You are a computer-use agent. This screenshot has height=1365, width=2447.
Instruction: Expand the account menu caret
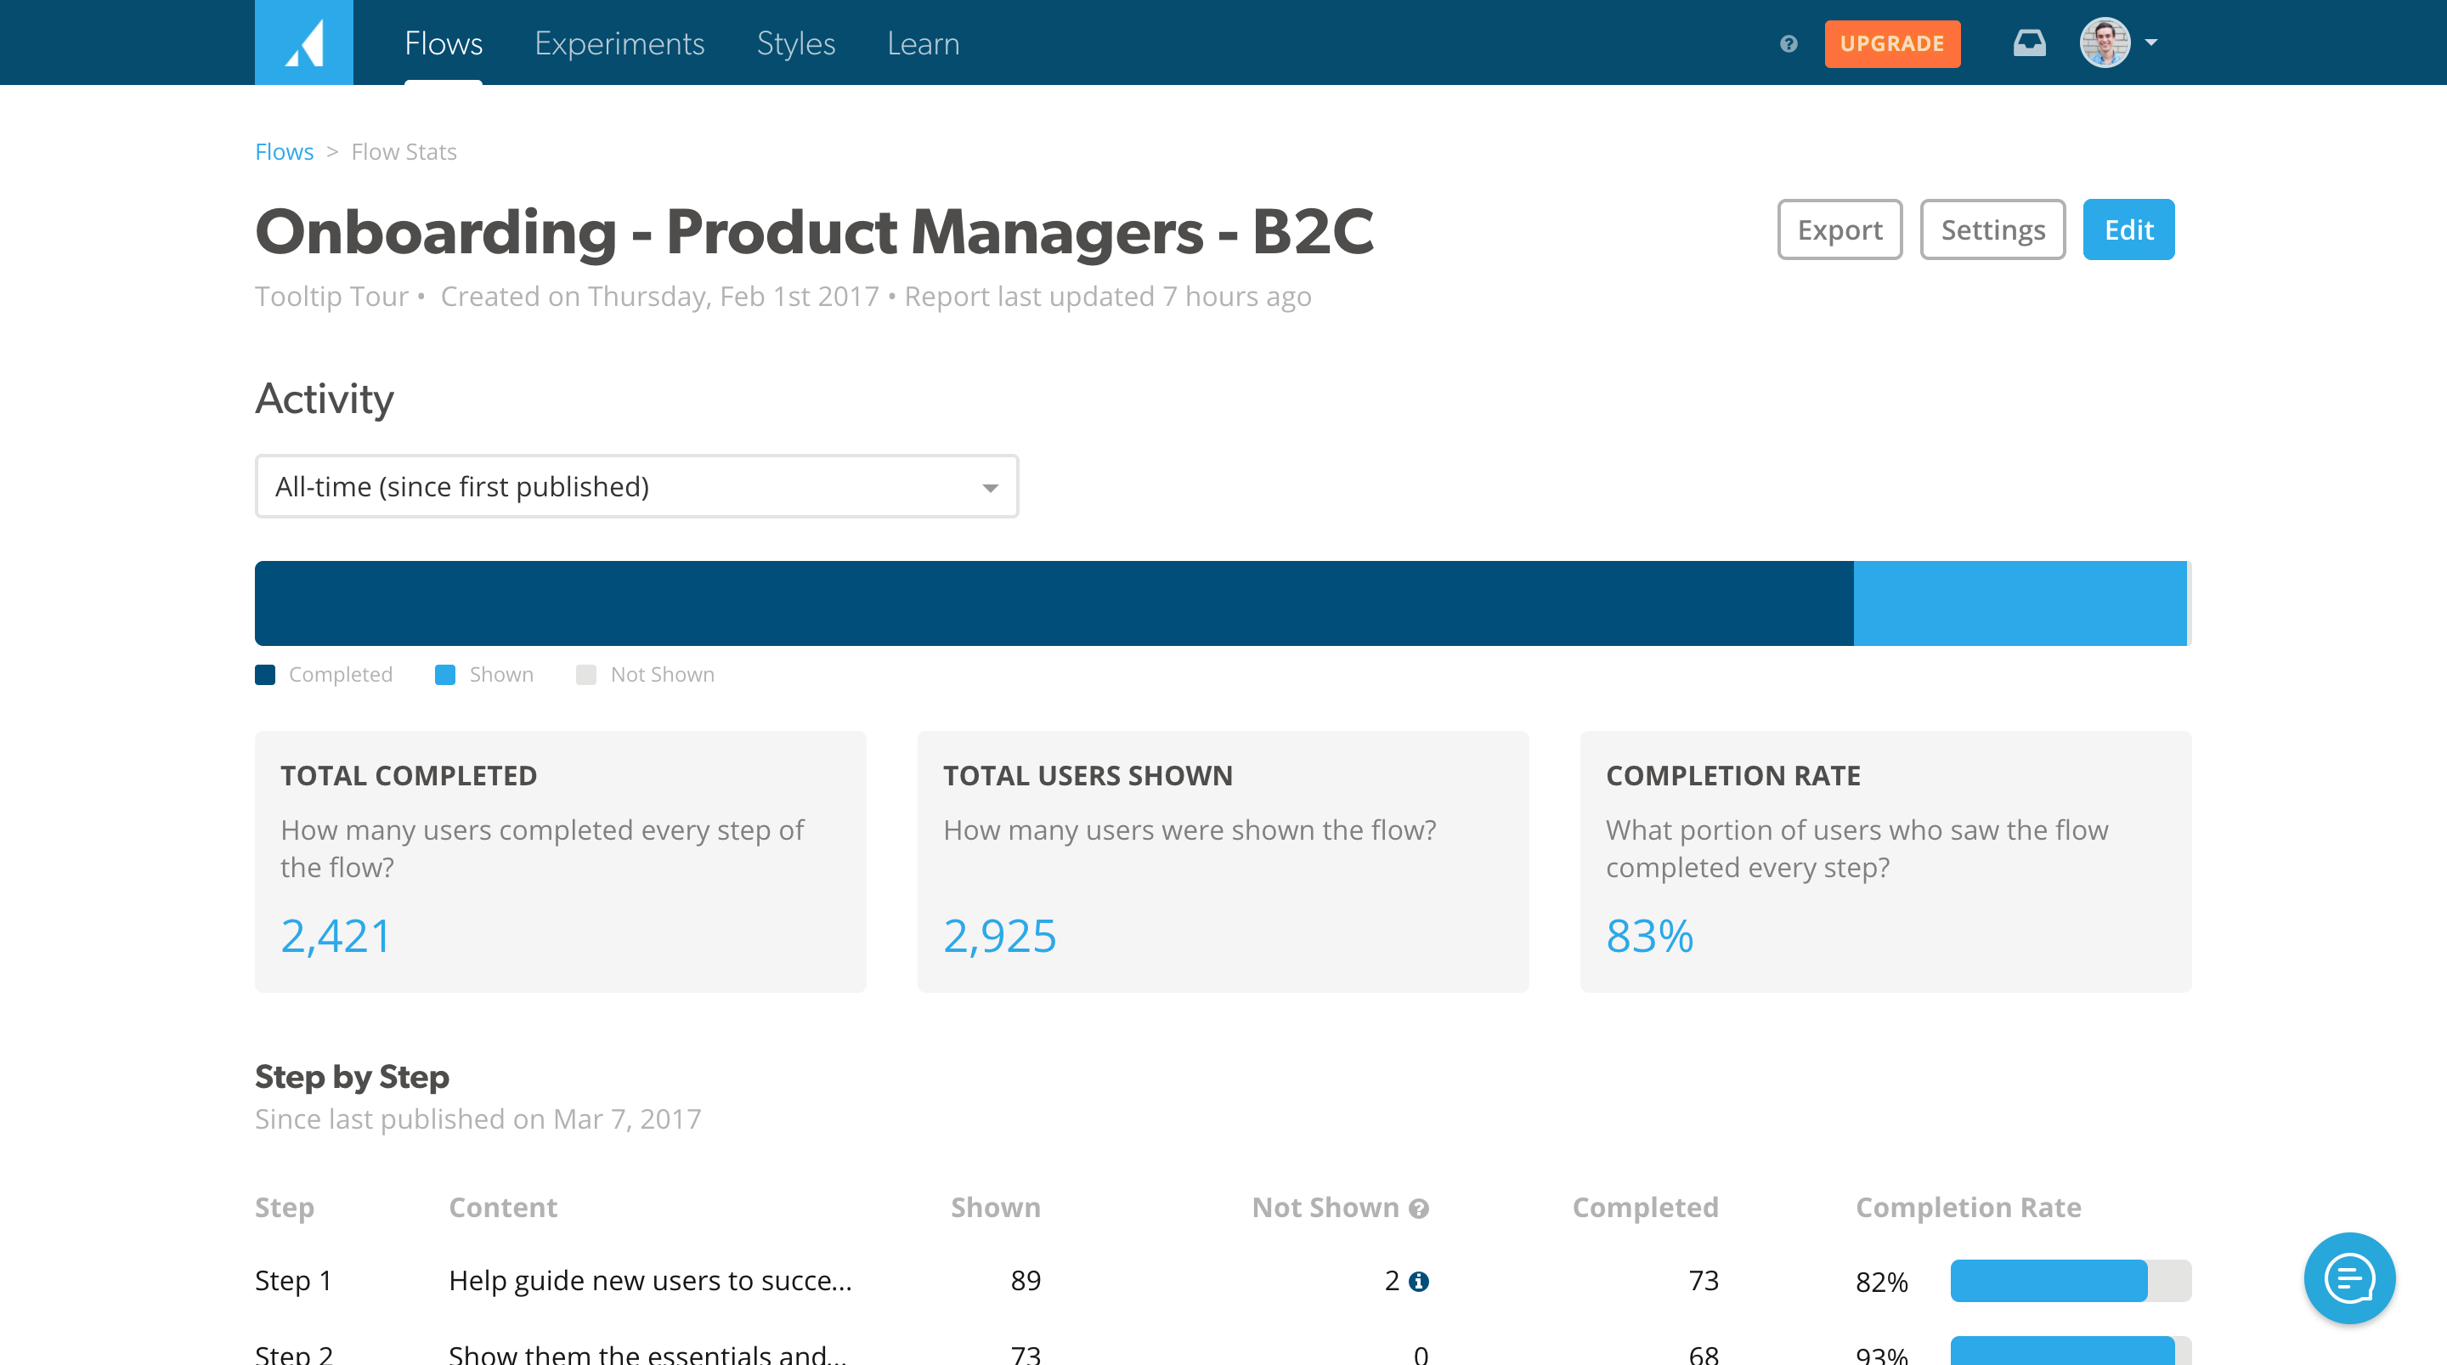[2151, 42]
